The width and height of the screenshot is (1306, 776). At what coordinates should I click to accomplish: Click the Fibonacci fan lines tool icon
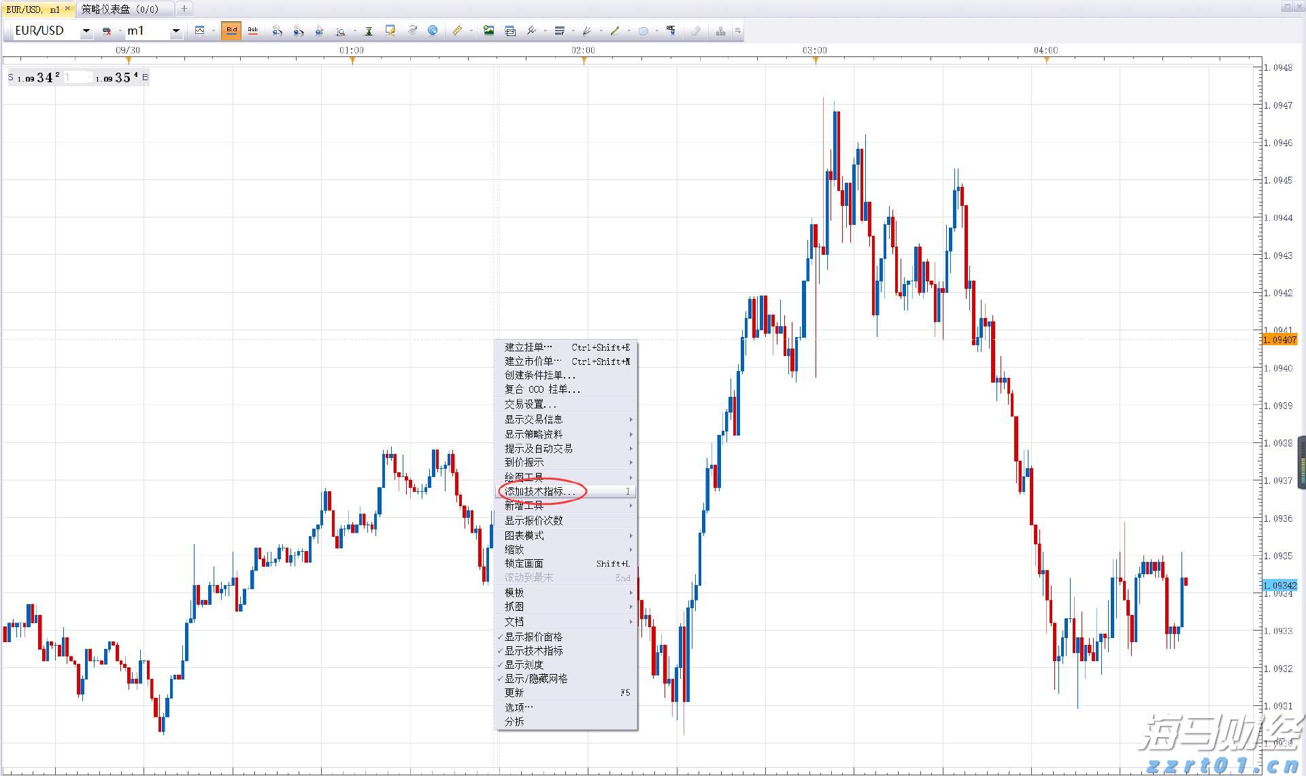(x=586, y=31)
